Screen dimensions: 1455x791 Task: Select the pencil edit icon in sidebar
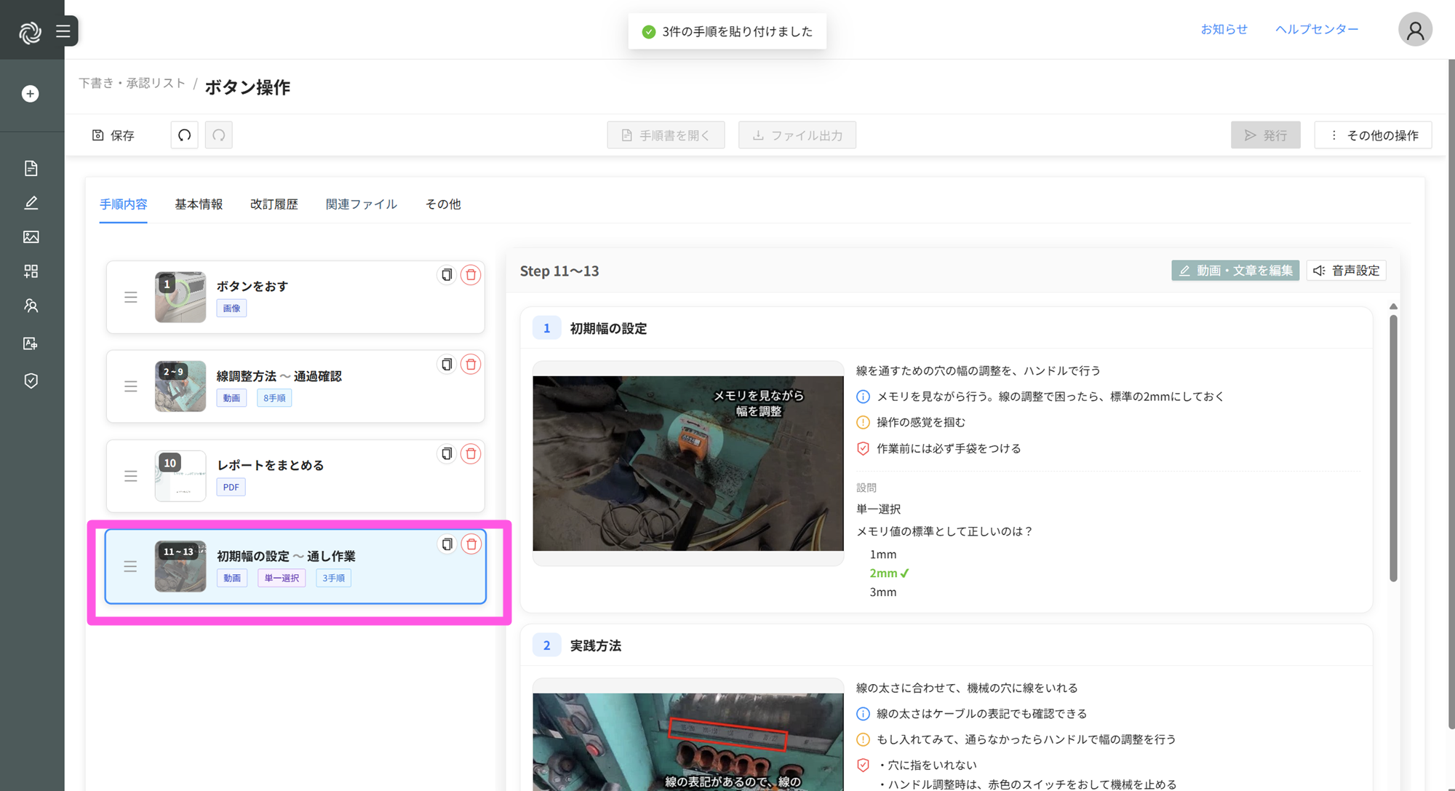[31, 202]
